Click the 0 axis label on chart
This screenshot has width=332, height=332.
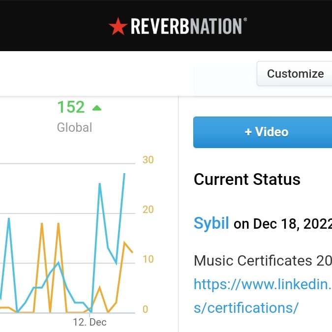[x=145, y=309]
